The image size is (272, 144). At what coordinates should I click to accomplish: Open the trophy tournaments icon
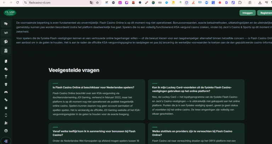(x=6, y=76)
